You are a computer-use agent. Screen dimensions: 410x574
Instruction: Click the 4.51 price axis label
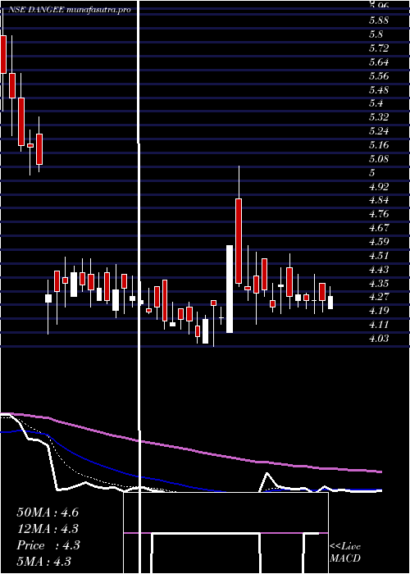(379, 256)
